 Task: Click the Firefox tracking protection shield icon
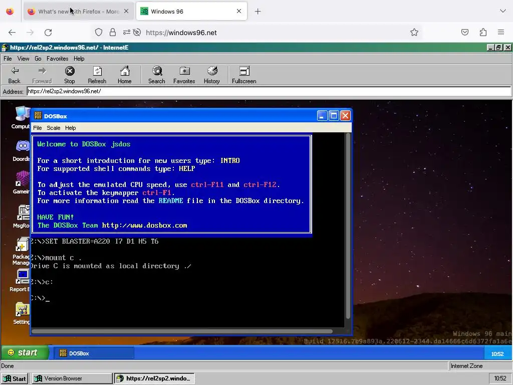[99, 32]
